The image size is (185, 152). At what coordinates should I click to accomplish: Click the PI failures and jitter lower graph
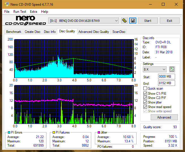(x=73, y=104)
